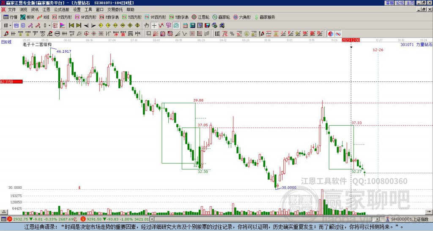This screenshot has width=433, height=231.
Task: Open the 赢家轮 wheel tool
Action: 221,17
